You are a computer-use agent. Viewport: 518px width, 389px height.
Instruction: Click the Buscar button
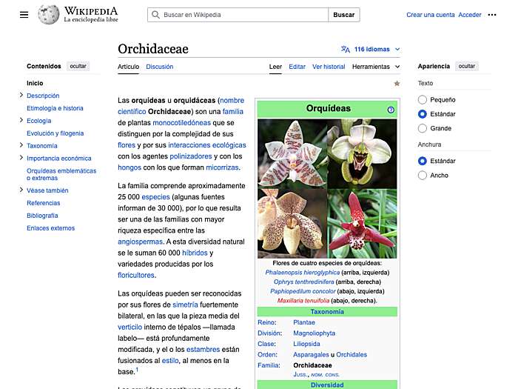click(344, 15)
